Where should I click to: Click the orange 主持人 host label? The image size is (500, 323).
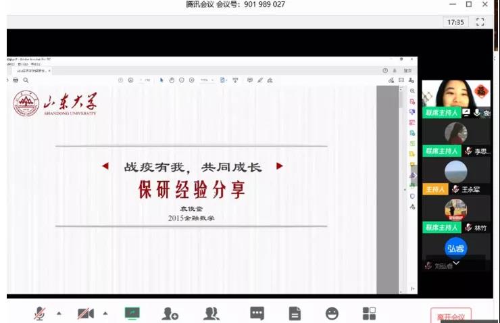[x=435, y=189]
